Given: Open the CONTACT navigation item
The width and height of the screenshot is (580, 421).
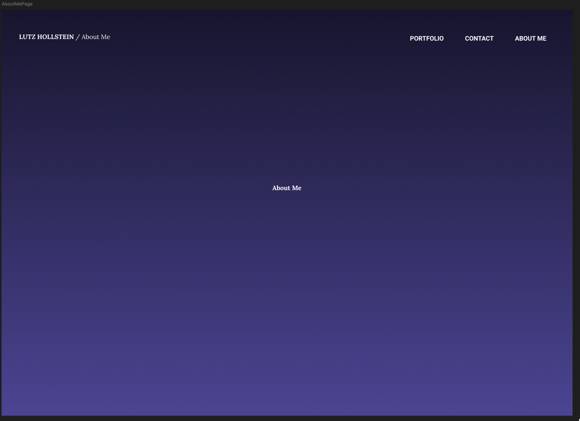Looking at the screenshot, I should tap(479, 39).
